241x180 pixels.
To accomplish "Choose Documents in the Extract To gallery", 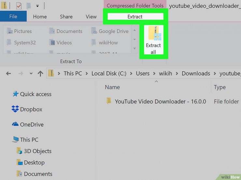I will point(66,31).
